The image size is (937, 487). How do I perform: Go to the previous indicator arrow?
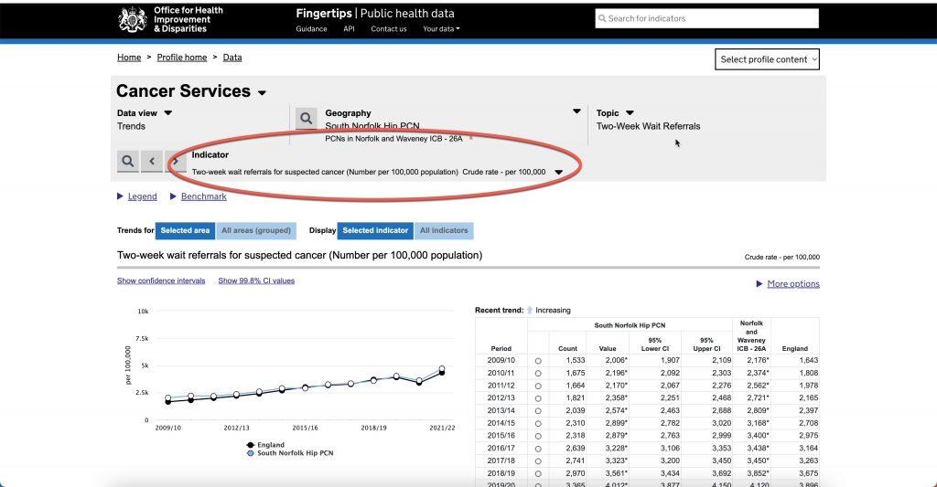[152, 161]
